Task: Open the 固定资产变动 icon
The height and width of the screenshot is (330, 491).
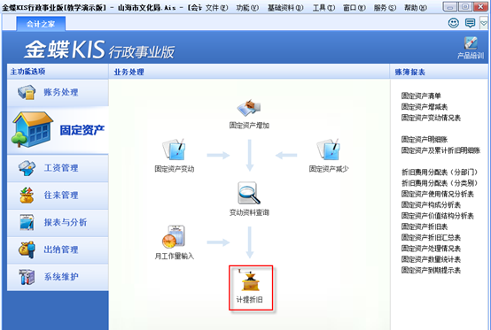Action: tap(174, 150)
